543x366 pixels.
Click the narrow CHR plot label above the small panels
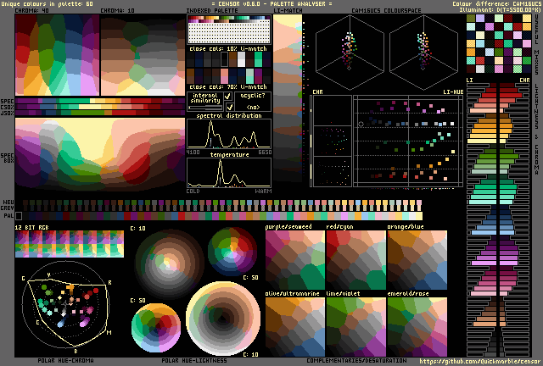tap(317, 92)
